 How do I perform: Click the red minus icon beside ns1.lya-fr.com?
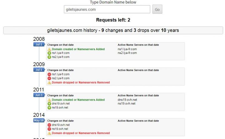[49, 74]
